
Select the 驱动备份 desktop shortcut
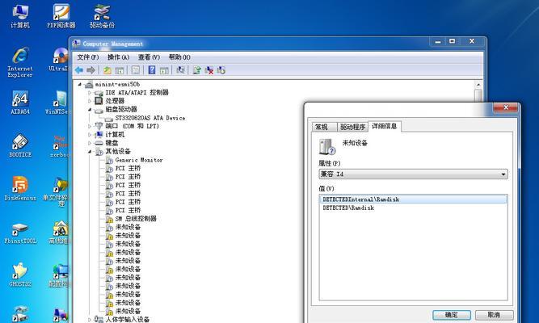click(x=102, y=16)
